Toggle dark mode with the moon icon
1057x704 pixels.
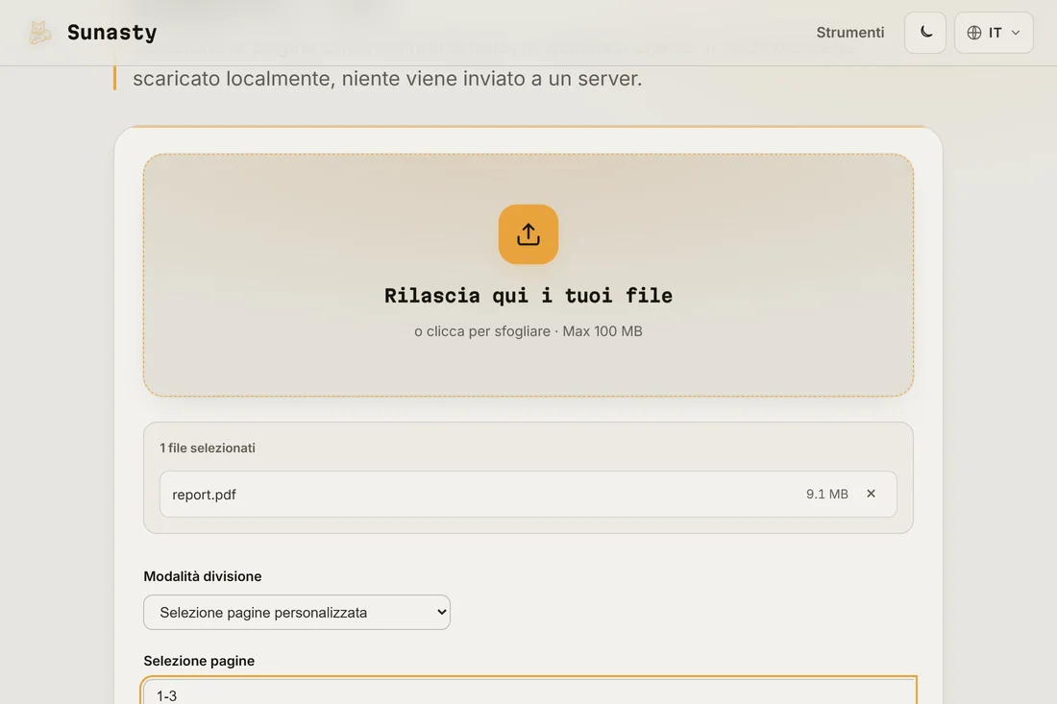point(925,33)
